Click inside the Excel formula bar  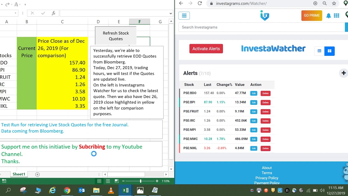[x=114, y=13]
